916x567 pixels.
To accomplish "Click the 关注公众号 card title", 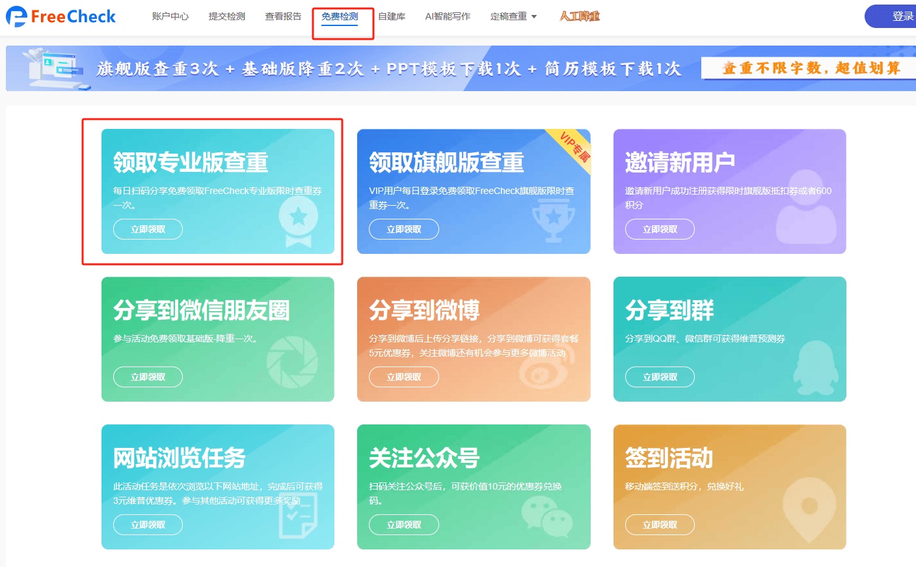I will (x=424, y=458).
